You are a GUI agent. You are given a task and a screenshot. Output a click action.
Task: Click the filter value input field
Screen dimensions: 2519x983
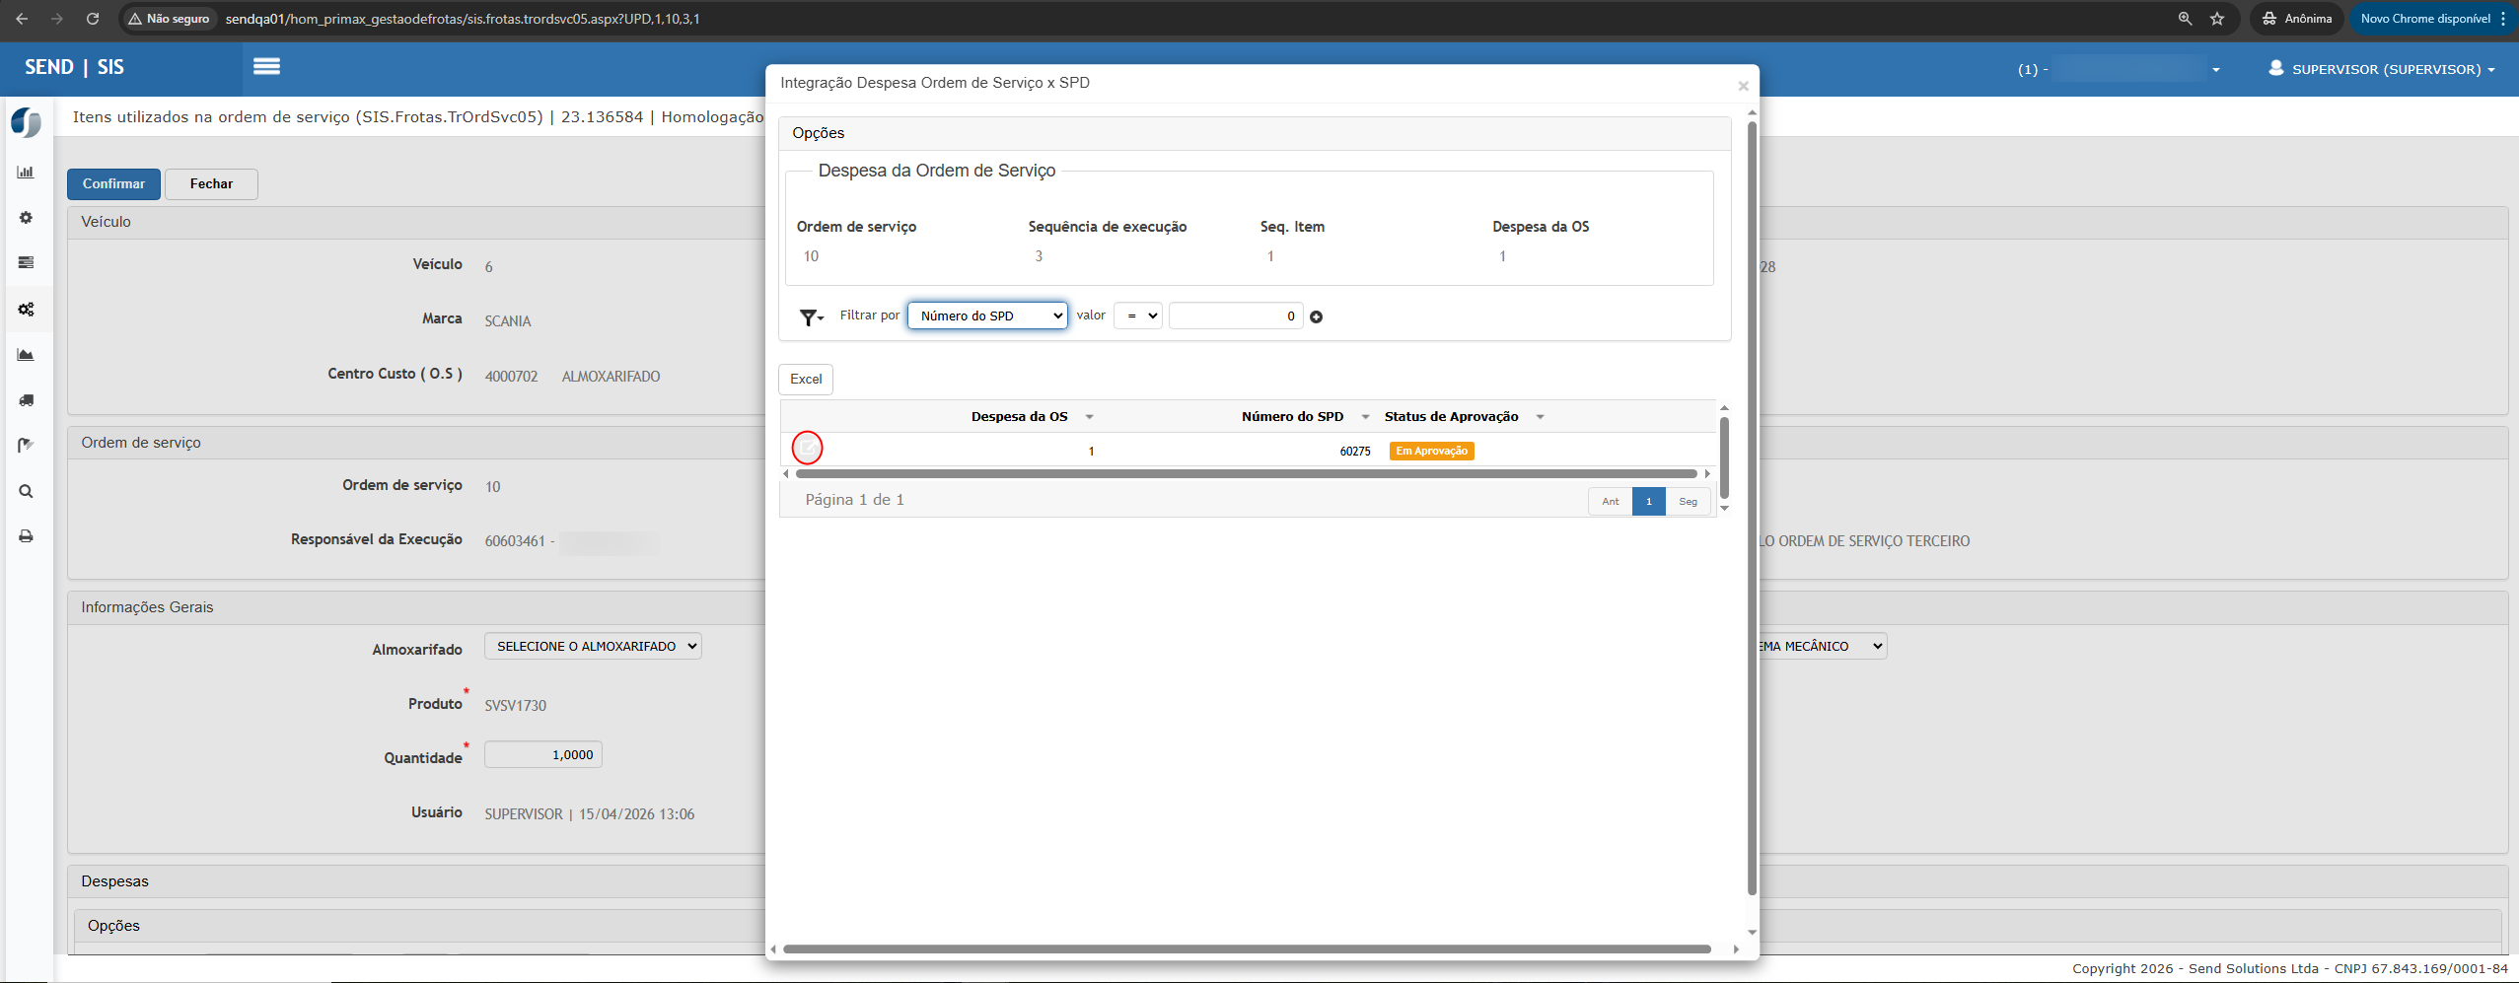tap(1235, 316)
